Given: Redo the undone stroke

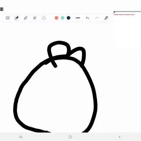Looking at the screenshot, I should coord(97,18).
